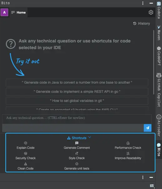Screen dimensions: 162x189
Task: Open the hamburger menu next to Home
Action: [13, 12]
